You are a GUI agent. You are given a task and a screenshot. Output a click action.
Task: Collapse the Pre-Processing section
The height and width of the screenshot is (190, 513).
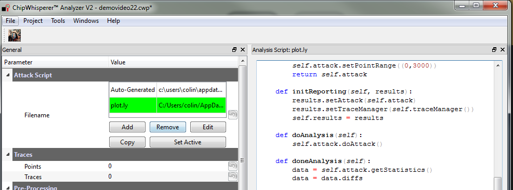click(x=7, y=187)
